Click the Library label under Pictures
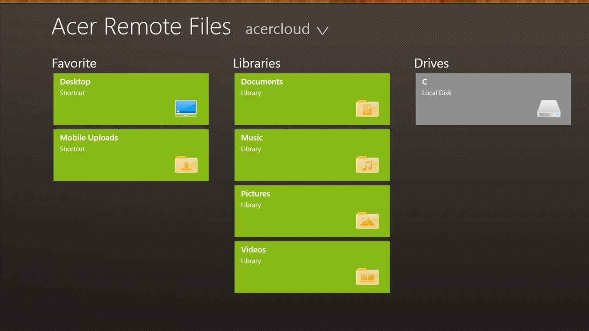 pos(251,205)
